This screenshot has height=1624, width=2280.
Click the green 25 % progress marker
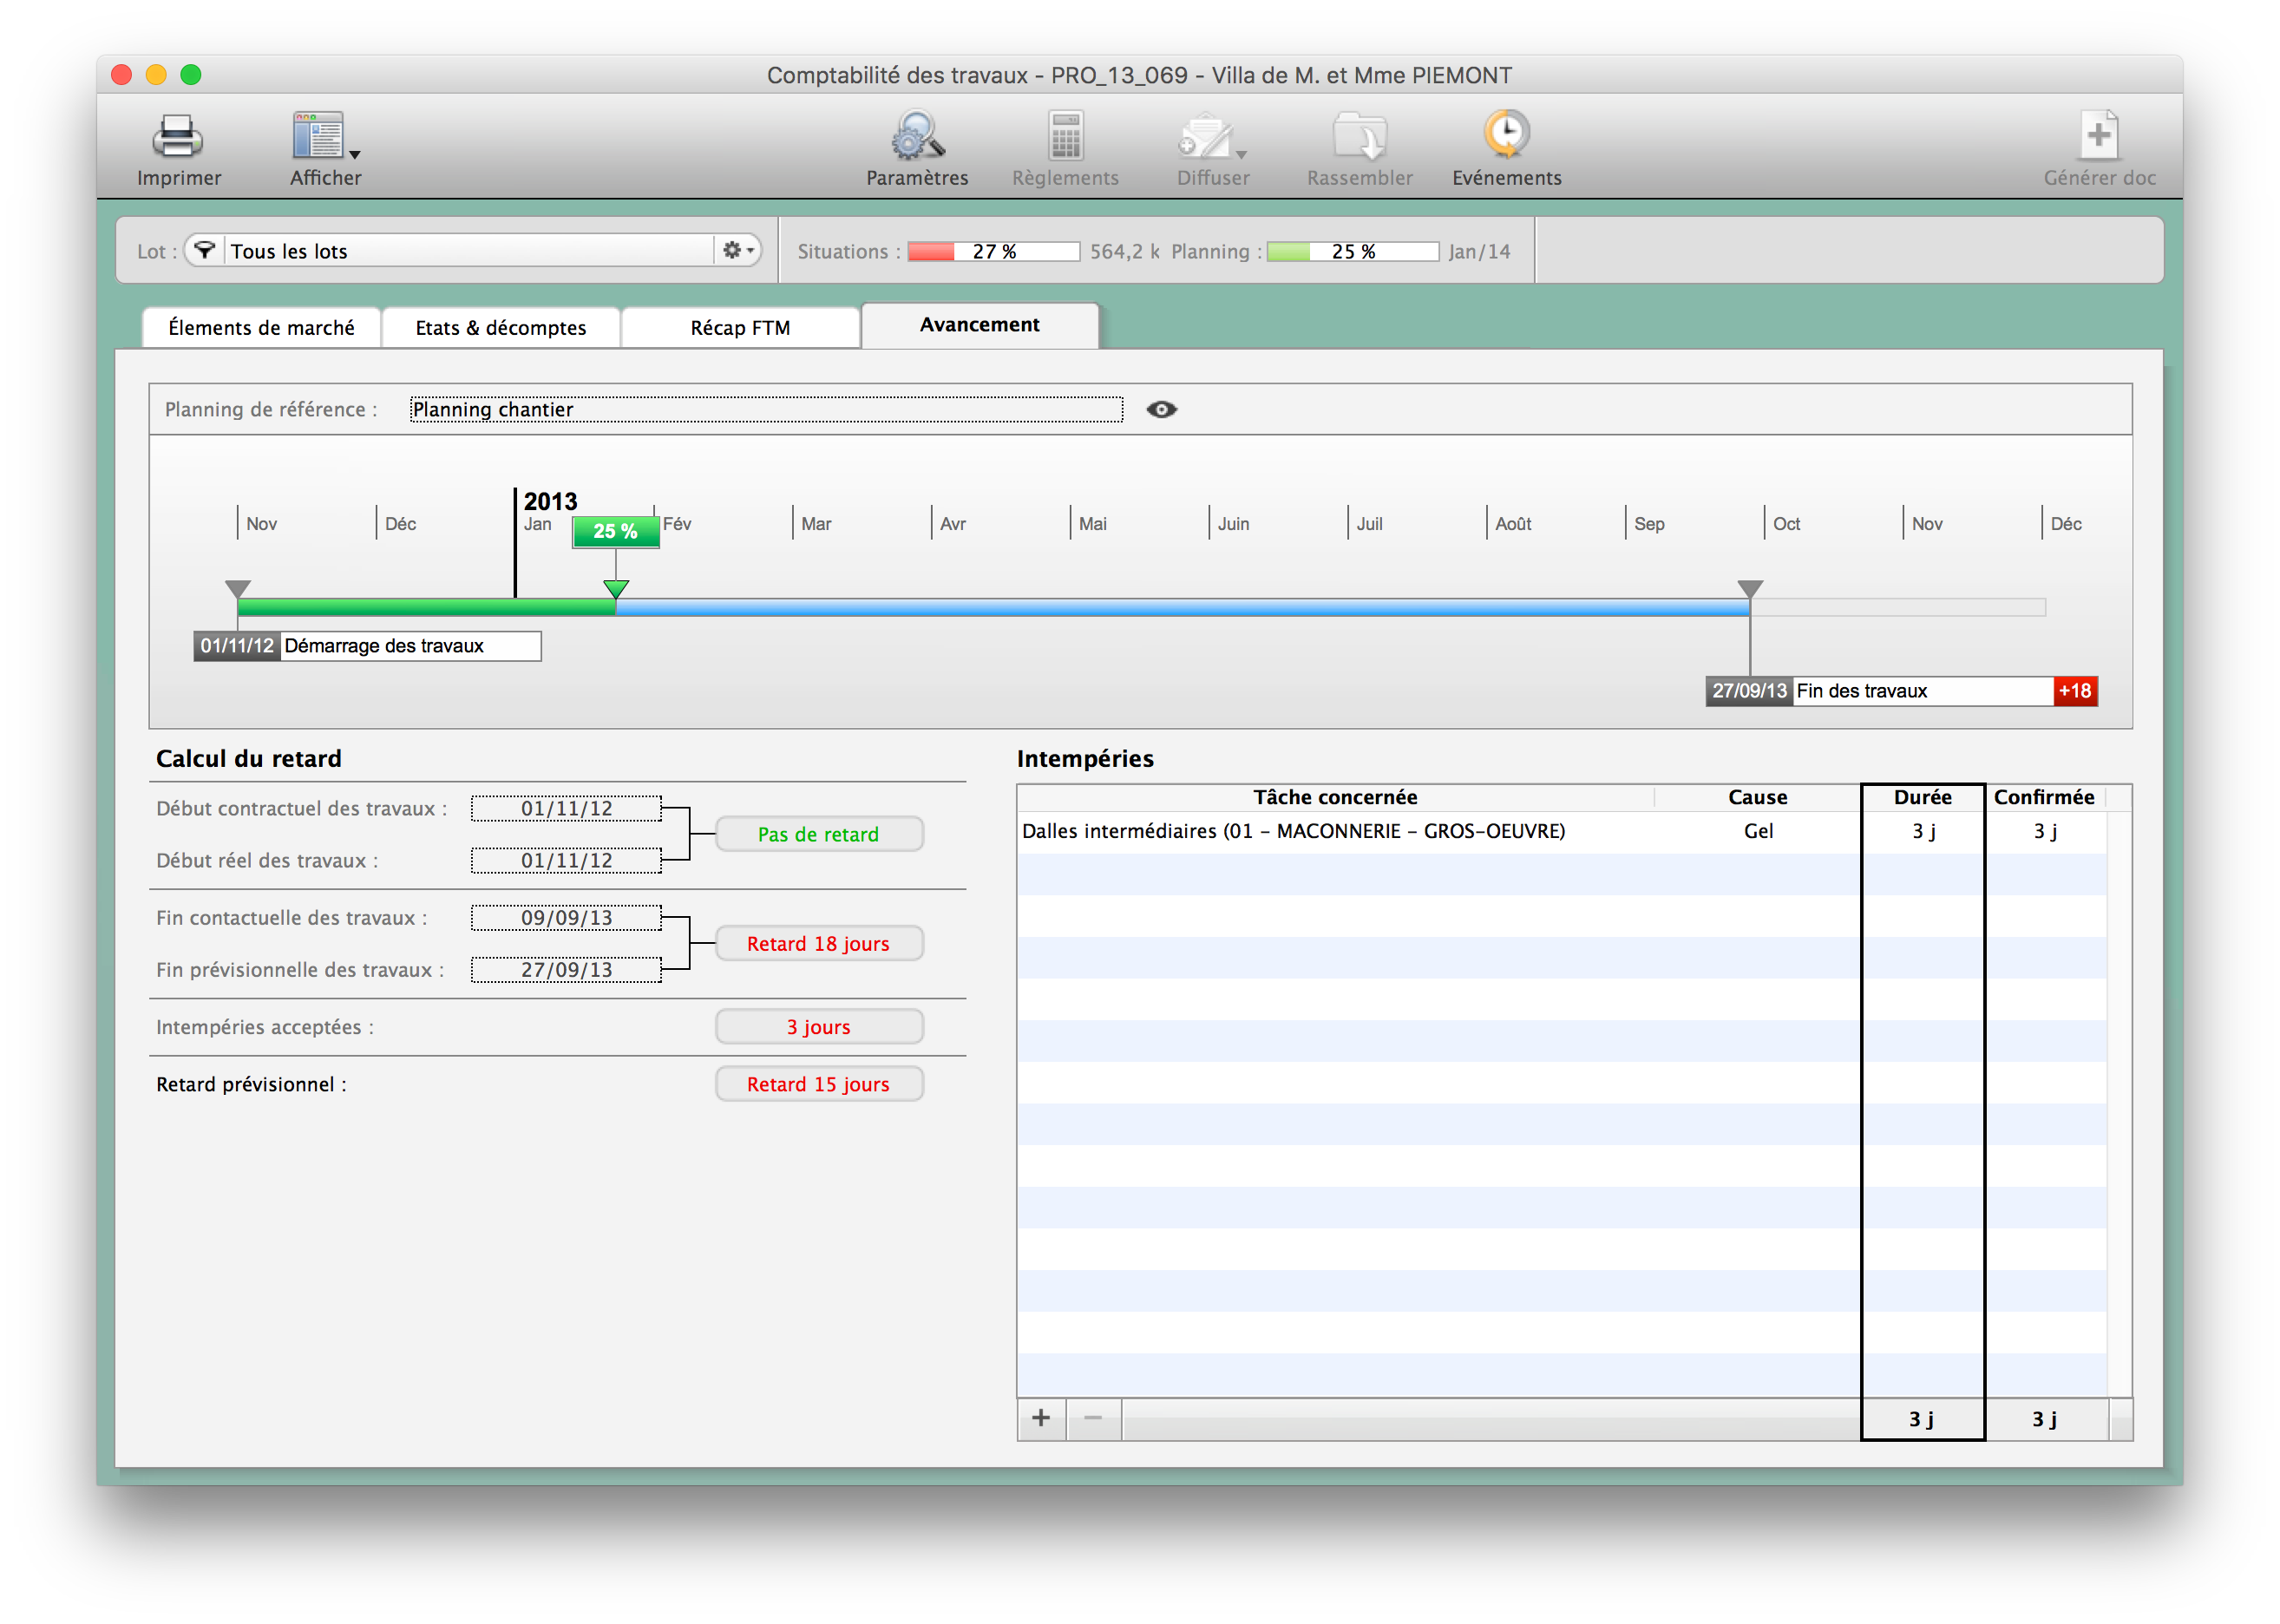pyautogui.click(x=615, y=531)
